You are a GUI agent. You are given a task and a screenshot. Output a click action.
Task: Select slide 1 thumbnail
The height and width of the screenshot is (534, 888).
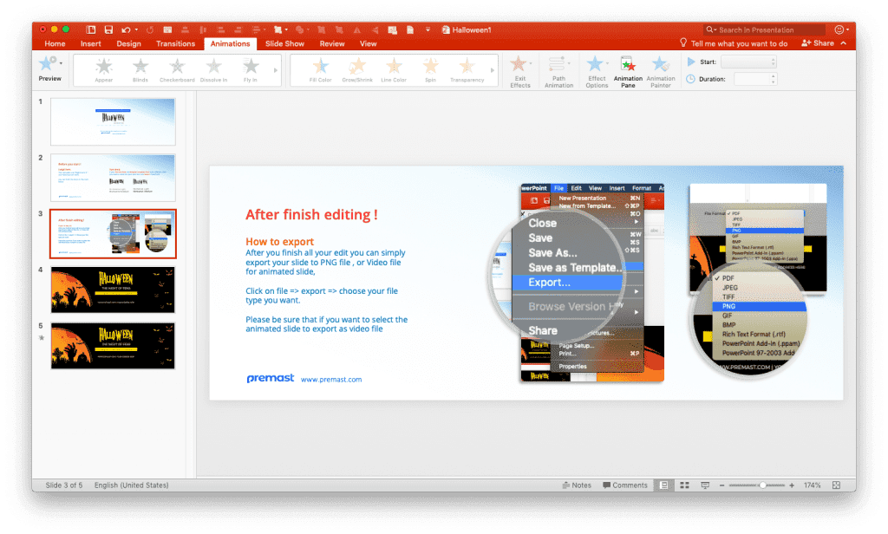[x=113, y=121]
